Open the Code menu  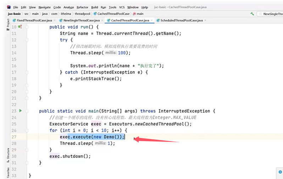pos(57,7)
